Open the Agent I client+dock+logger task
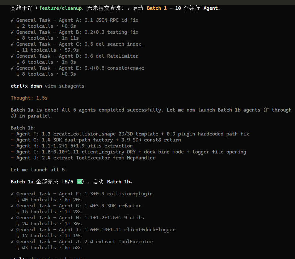Image resolution: width=295 pixels, height=259 pixels. tap(96, 230)
